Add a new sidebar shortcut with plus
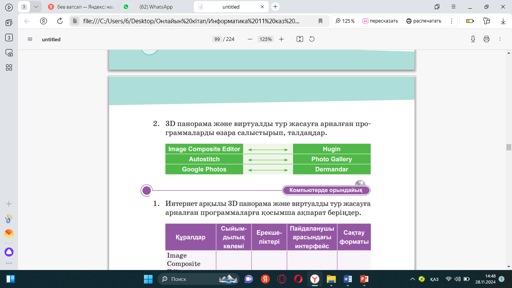 [9, 204]
